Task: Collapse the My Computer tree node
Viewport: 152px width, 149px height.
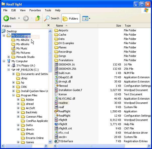Action: tap(4, 61)
